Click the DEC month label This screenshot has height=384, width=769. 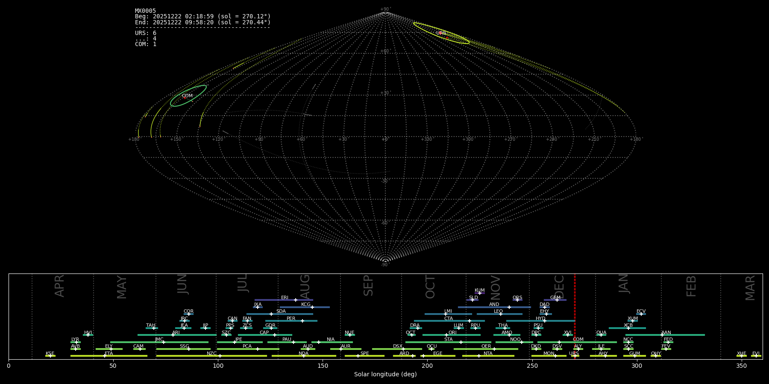pos(559,286)
